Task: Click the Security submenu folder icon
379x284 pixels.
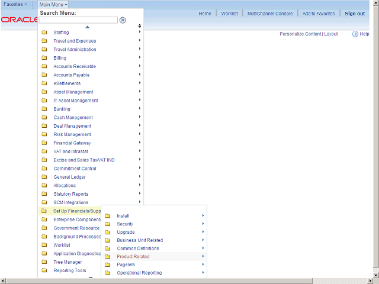Action: 108,224
